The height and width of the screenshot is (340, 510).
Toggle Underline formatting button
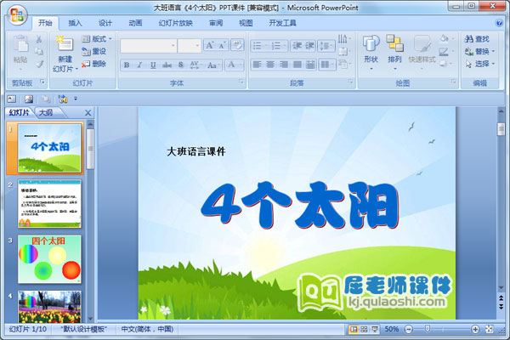pyautogui.click(x=154, y=65)
